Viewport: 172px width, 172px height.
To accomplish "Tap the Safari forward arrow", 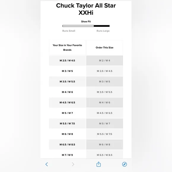I will [73, 164].
